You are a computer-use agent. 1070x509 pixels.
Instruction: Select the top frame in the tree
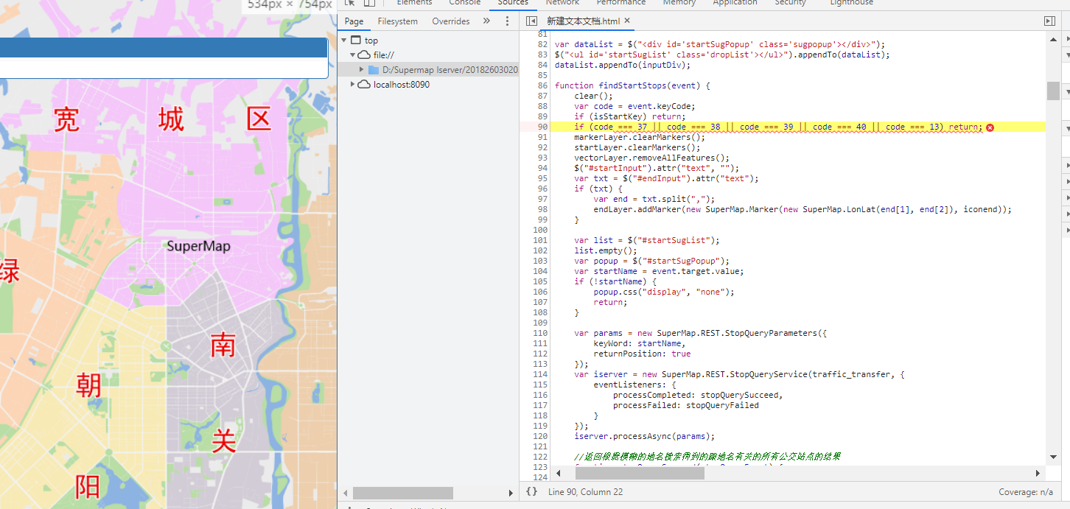(x=371, y=41)
